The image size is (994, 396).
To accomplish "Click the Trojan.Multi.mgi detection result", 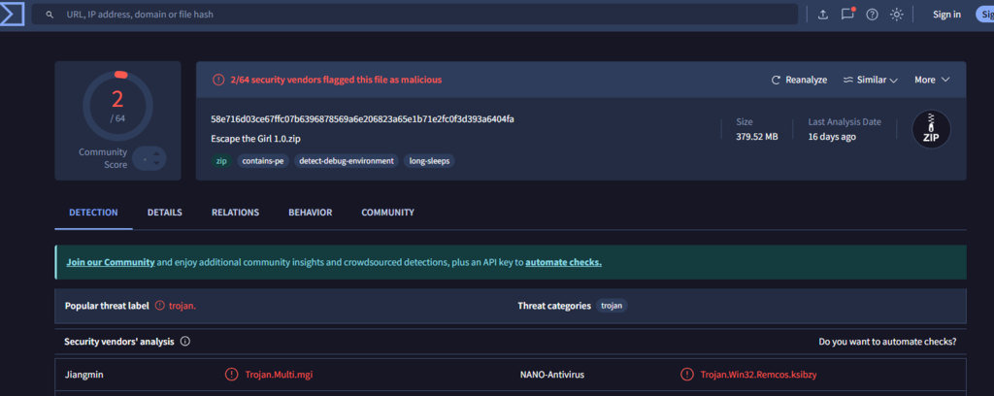I will (279, 375).
